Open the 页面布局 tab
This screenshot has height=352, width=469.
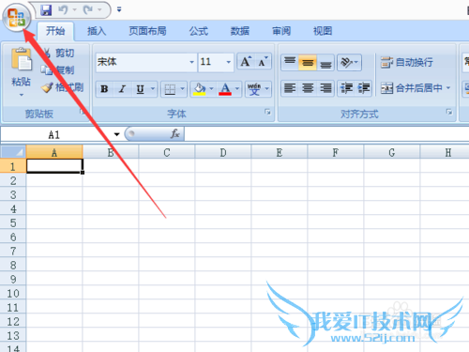147,31
